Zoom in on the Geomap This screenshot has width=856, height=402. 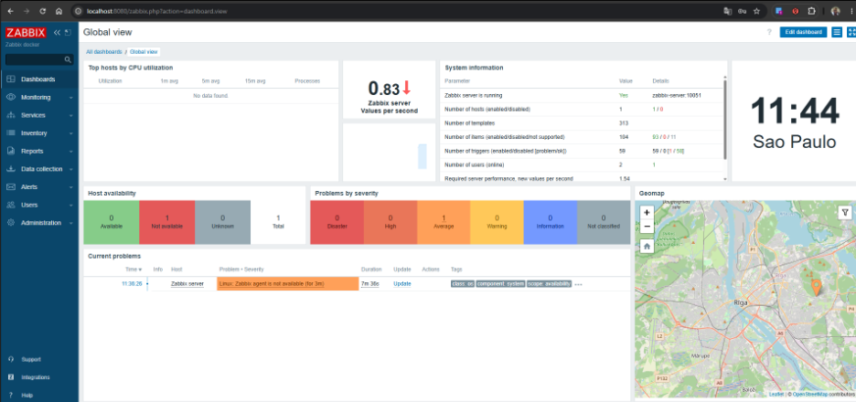[x=647, y=212]
